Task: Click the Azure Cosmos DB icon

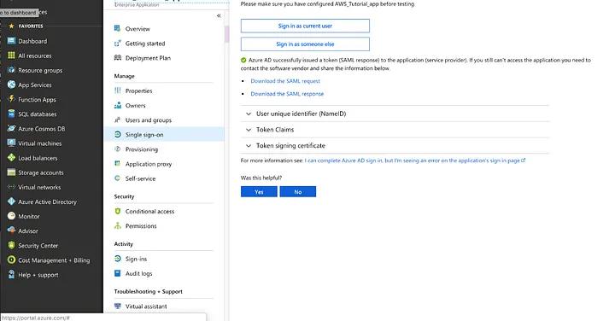Action: 11,129
